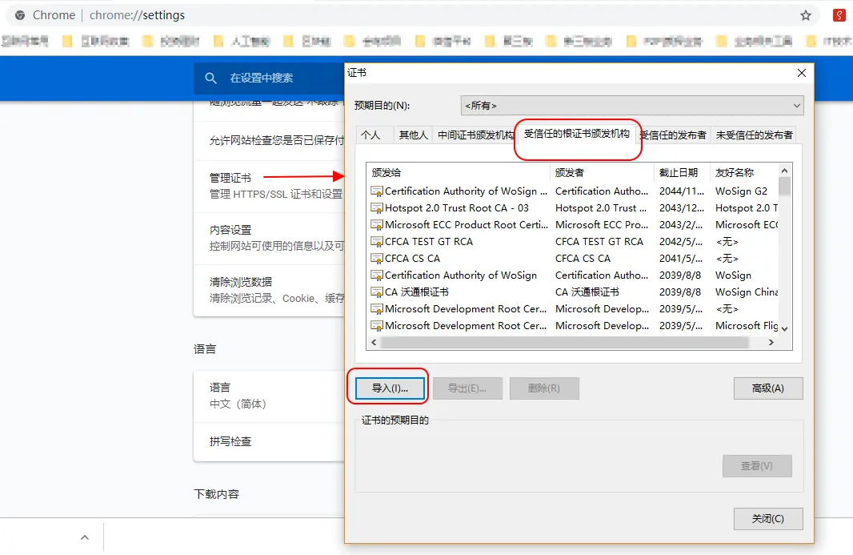This screenshot has height=555, width=853.
Task: Open the 未受信任的发布者 tab
Action: [x=754, y=135]
